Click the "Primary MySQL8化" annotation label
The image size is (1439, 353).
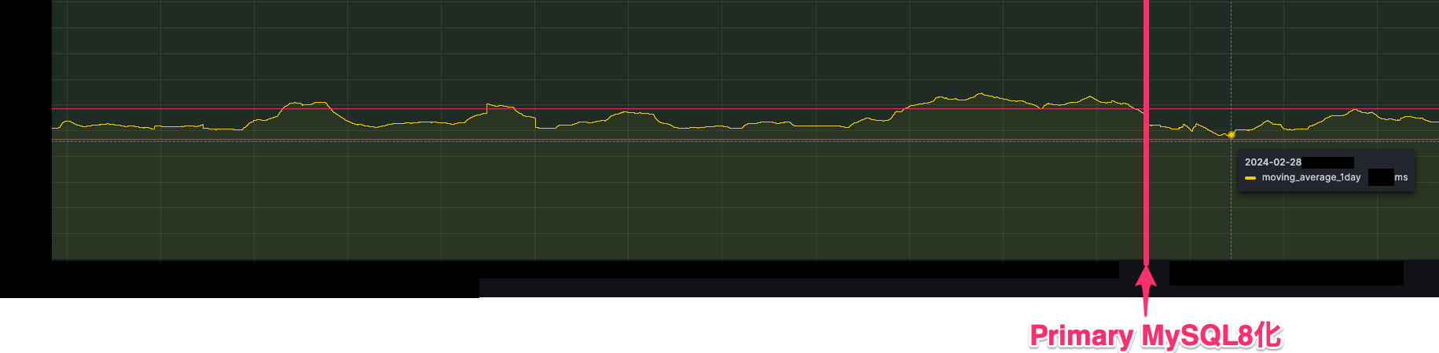(x=1155, y=336)
